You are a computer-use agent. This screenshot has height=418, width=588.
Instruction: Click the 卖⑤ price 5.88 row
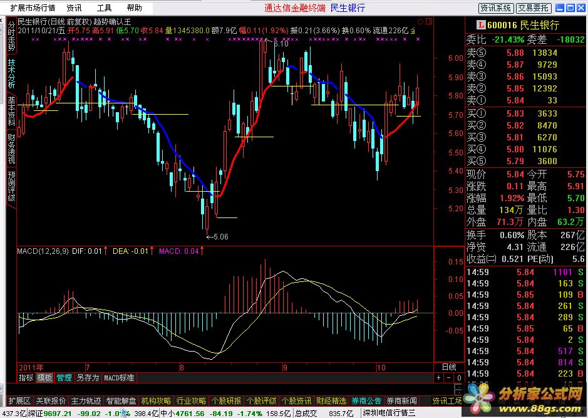[526, 53]
